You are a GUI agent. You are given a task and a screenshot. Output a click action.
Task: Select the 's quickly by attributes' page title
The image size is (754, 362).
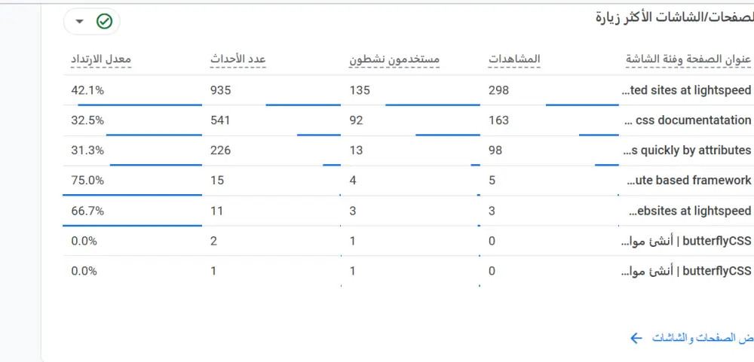(x=687, y=151)
